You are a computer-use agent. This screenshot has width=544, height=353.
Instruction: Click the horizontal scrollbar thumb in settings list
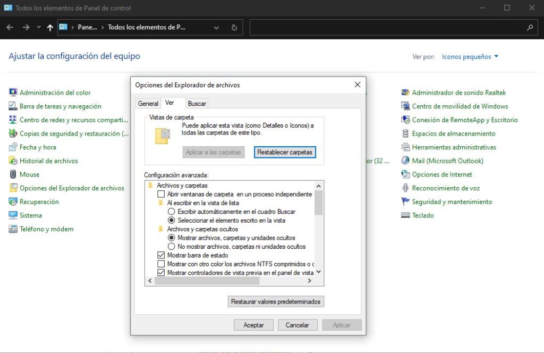[207, 281]
